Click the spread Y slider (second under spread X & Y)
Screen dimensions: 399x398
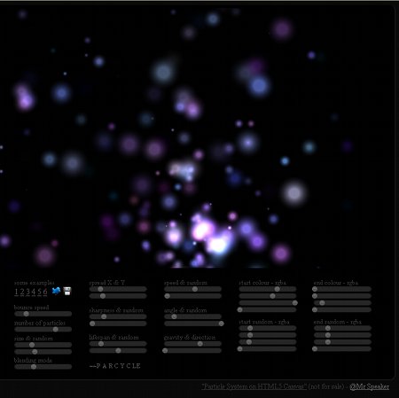coord(118,296)
